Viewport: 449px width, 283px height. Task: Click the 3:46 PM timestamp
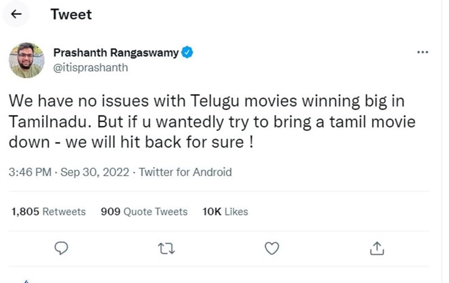pyautogui.click(x=30, y=172)
